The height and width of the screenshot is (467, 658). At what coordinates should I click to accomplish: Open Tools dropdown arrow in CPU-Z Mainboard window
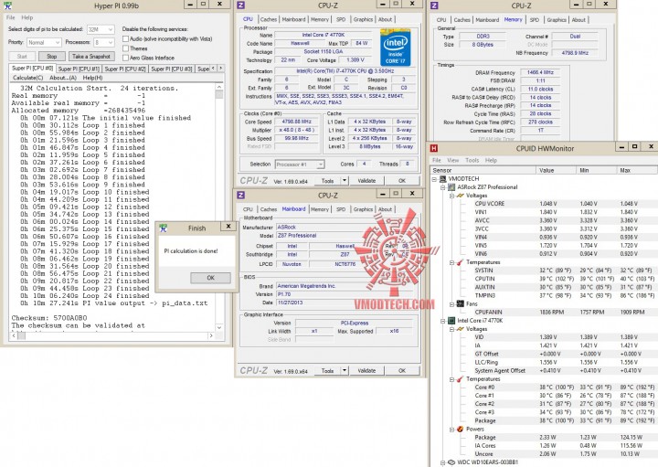(345, 371)
